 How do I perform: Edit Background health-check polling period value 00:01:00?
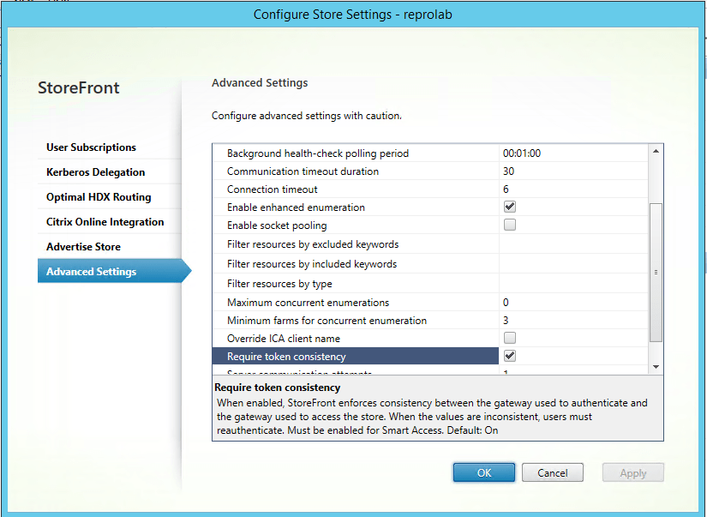573,153
